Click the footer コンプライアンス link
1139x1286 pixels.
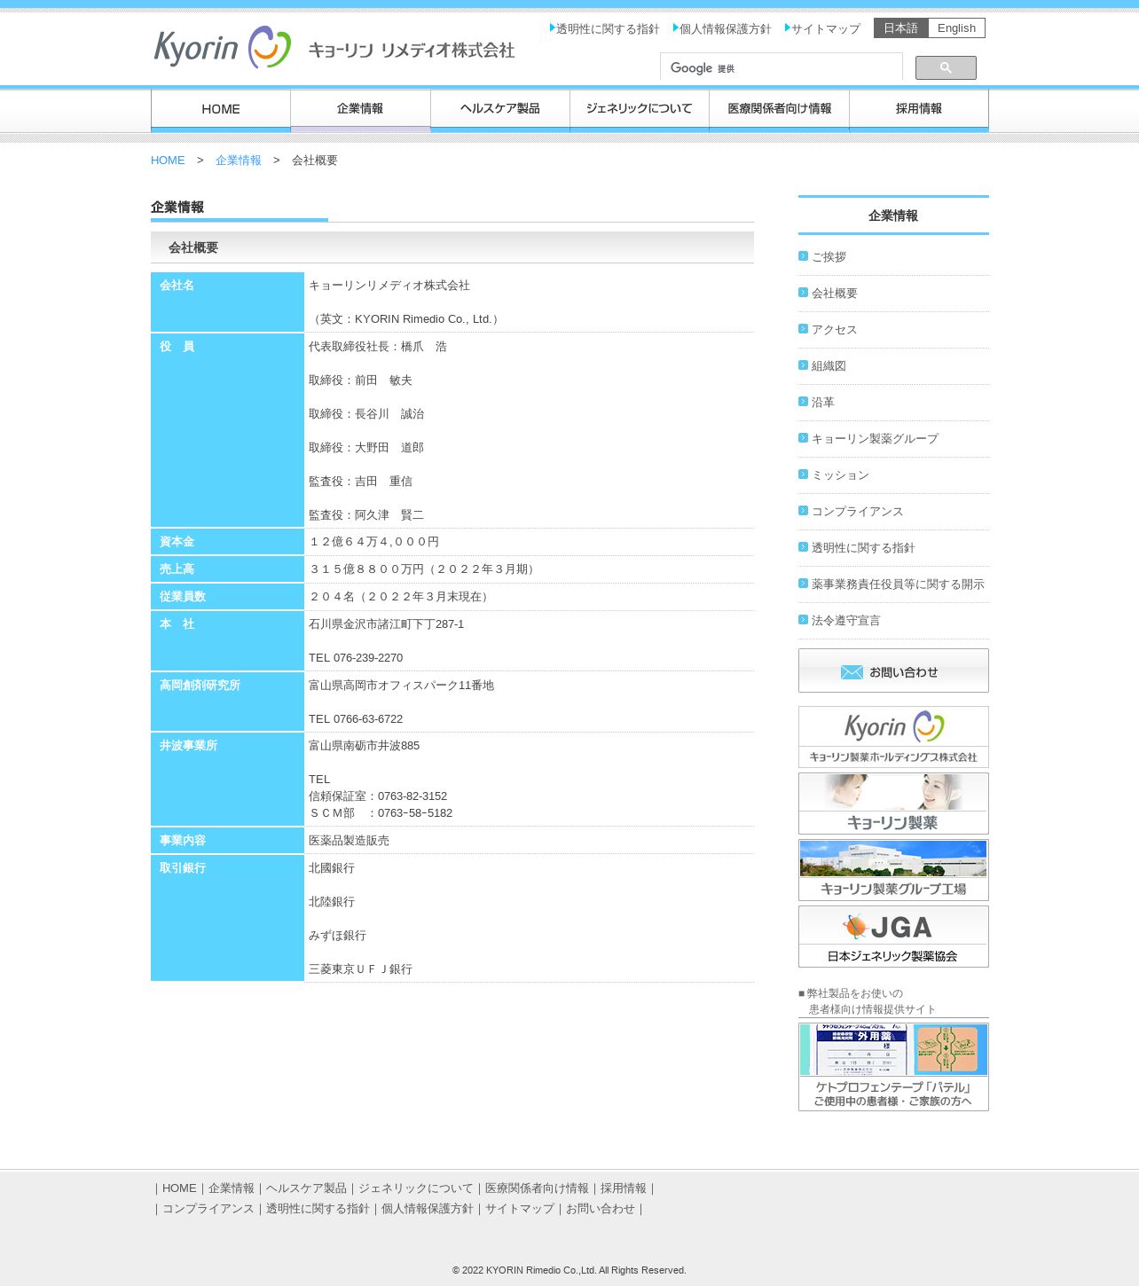pos(208,1209)
